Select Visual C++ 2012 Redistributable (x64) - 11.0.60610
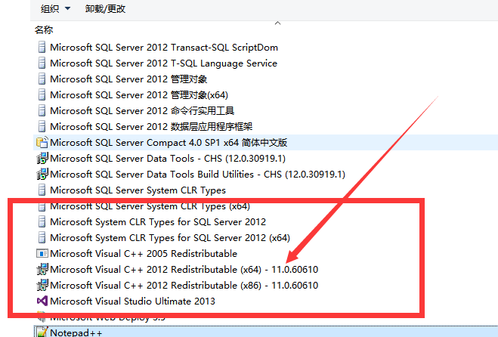The image size is (498, 337). [184, 269]
